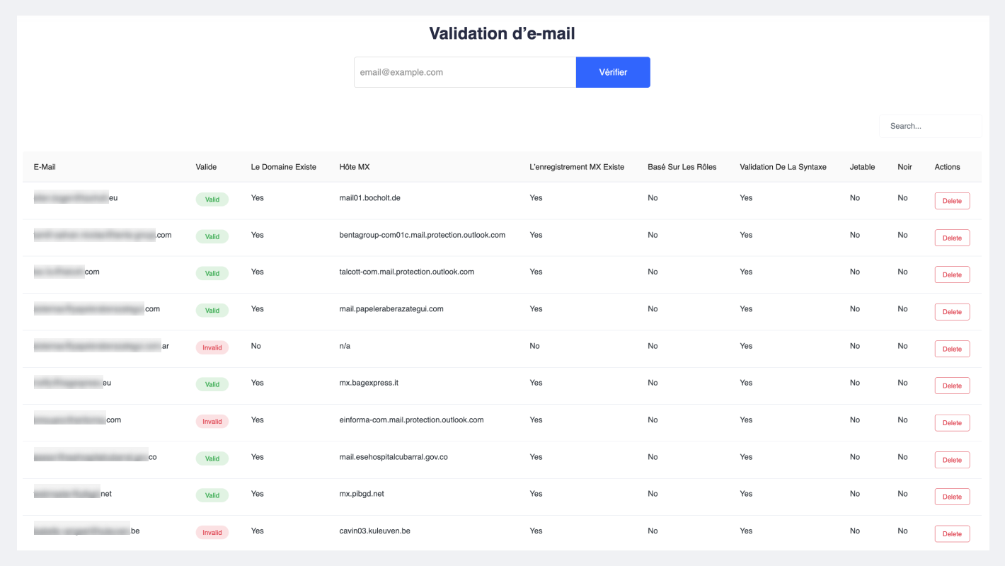
Task: Delete the mail.esehospitalcubarral.gov.co row
Action: (x=952, y=460)
